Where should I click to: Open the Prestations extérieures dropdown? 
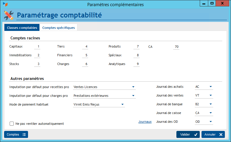coord(133,96)
